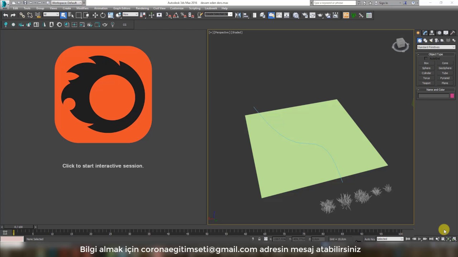Click the Align tool icon
The height and width of the screenshot is (257, 458).
point(246,15)
